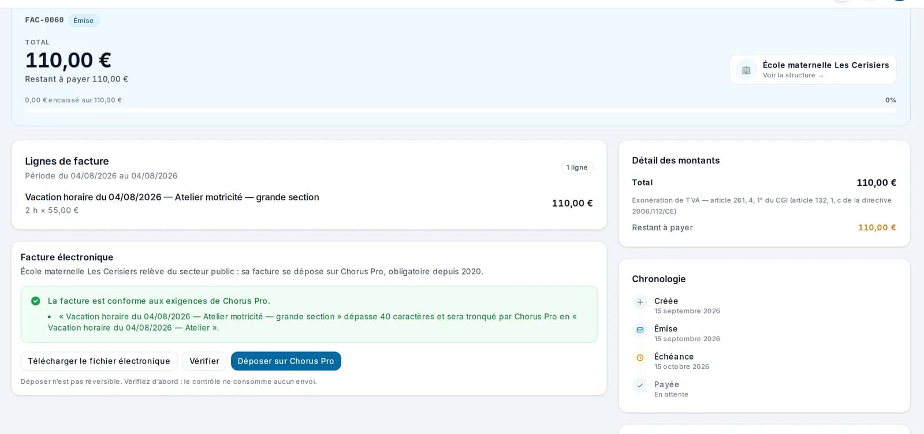Click the 0% progress percentage
The image size is (924, 434).
[x=891, y=100]
